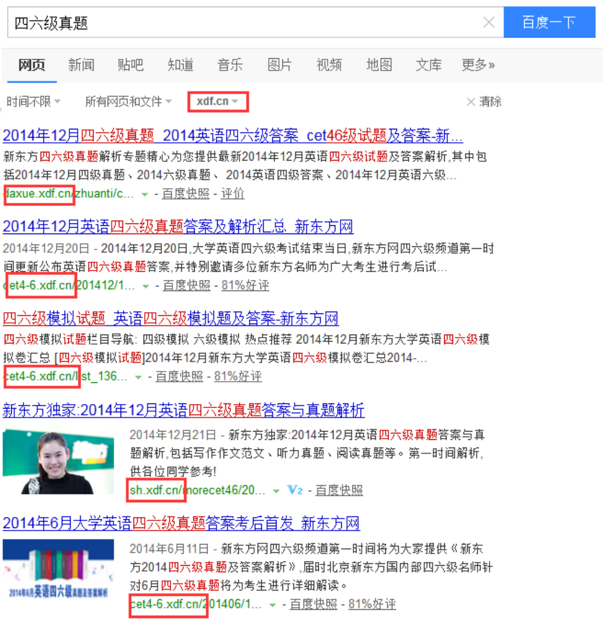Click 81%好评 on the list_136 result
This screenshot has height=621, width=603.
tap(238, 376)
